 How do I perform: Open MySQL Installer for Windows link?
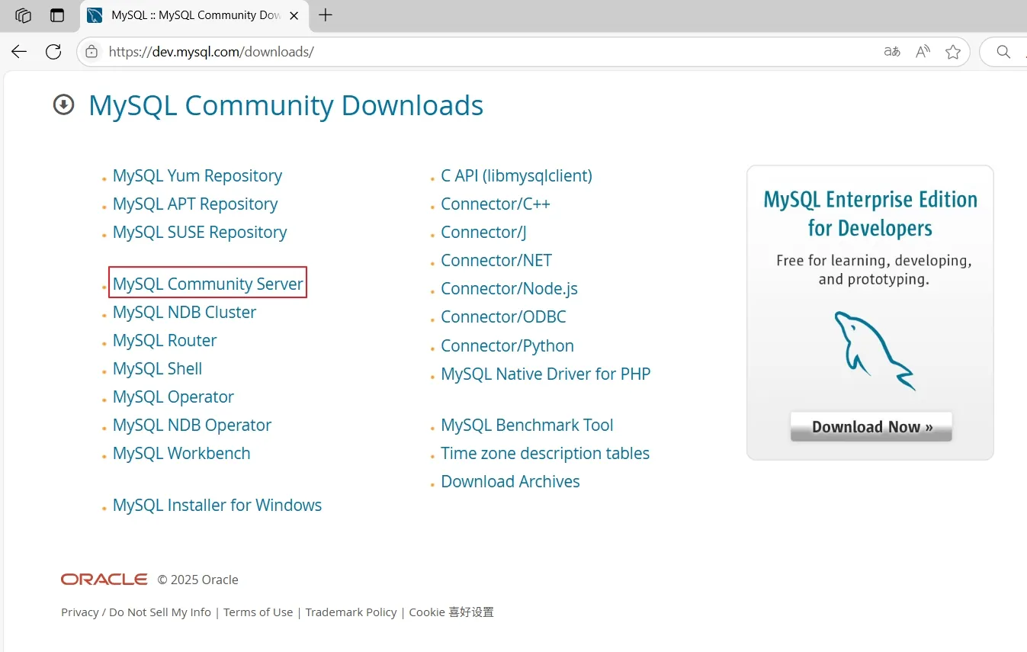(217, 505)
